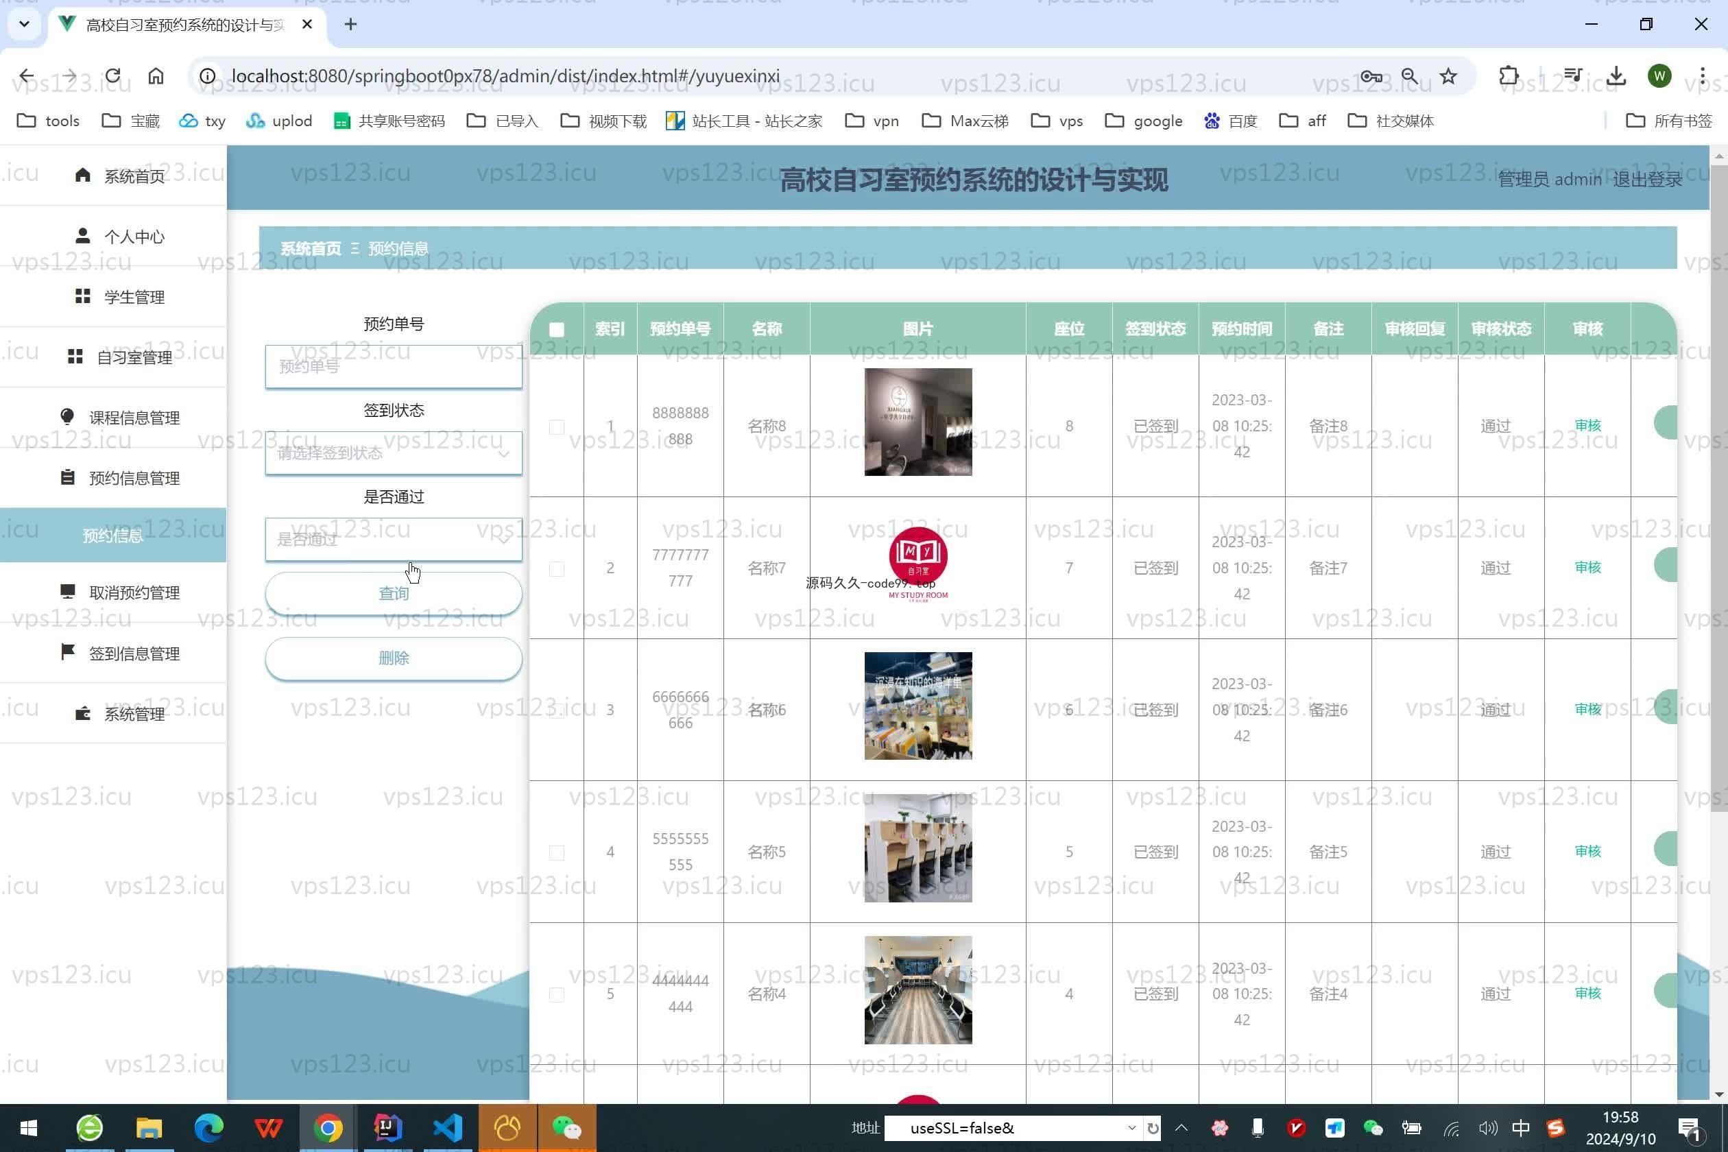Open 自习室管理 grid icon in sidebar
This screenshot has height=1152, width=1728.
tap(75, 357)
